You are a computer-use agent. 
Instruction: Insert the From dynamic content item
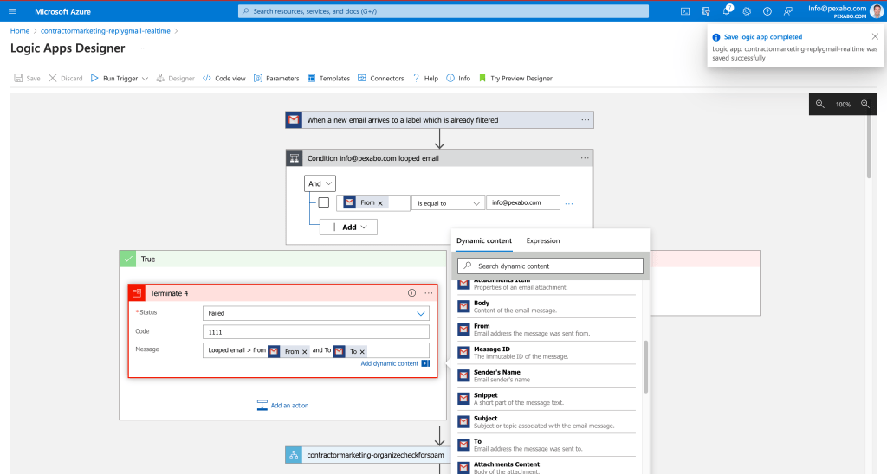[x=547, y=330]
